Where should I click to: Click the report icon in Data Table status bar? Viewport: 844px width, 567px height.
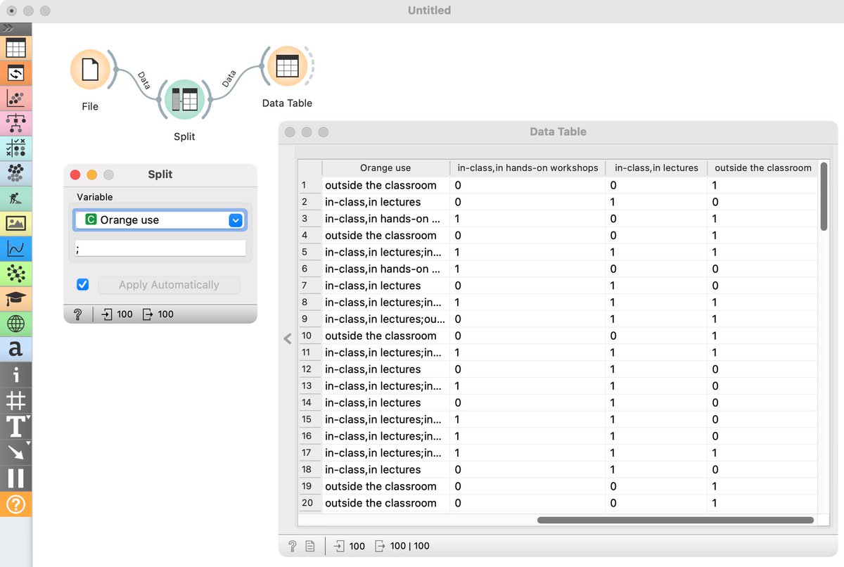[x=309, y=546]
